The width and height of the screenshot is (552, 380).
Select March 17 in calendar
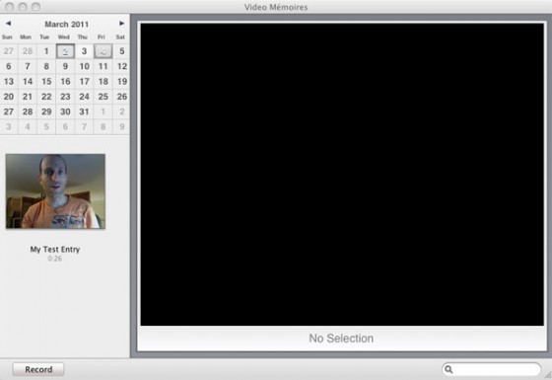click(x=84, y=81)
